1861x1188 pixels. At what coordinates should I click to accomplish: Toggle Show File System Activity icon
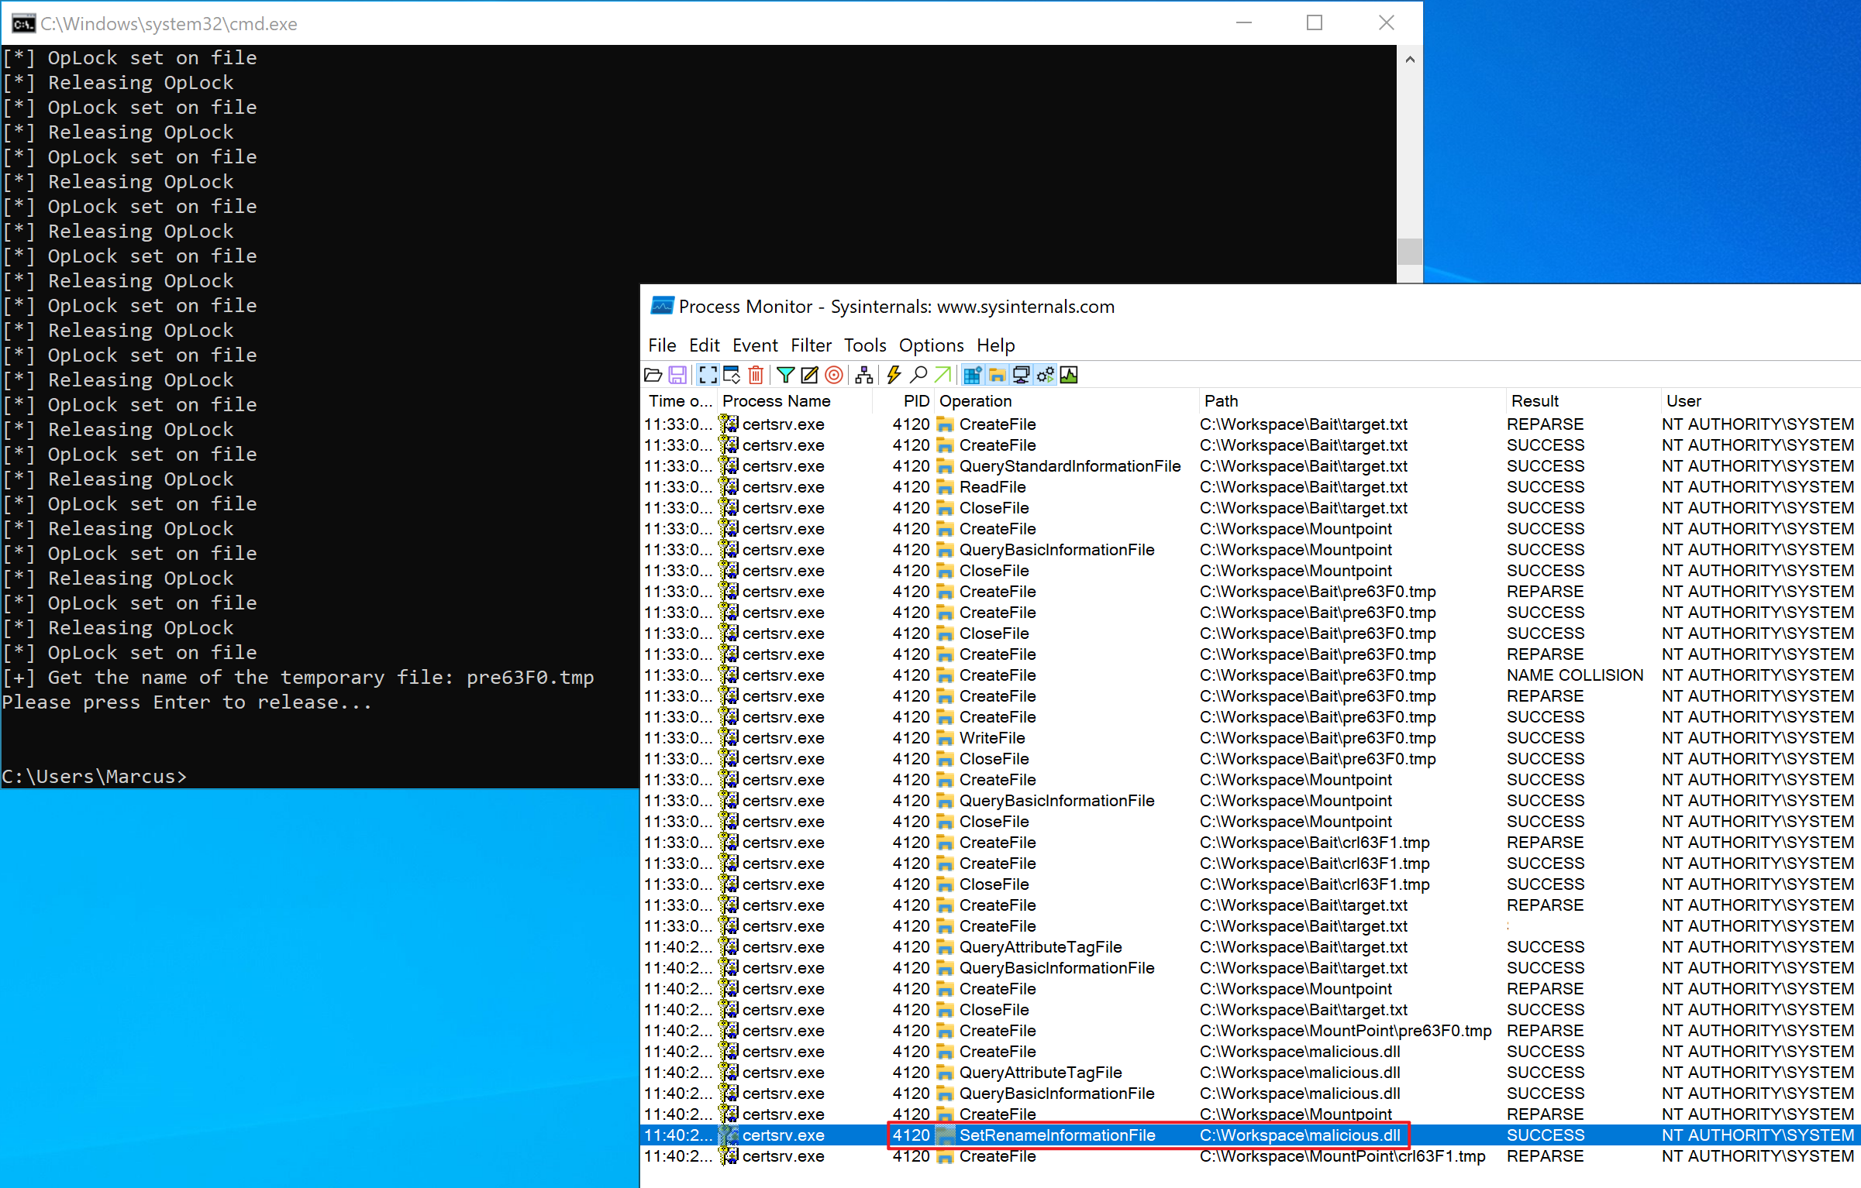997,376
